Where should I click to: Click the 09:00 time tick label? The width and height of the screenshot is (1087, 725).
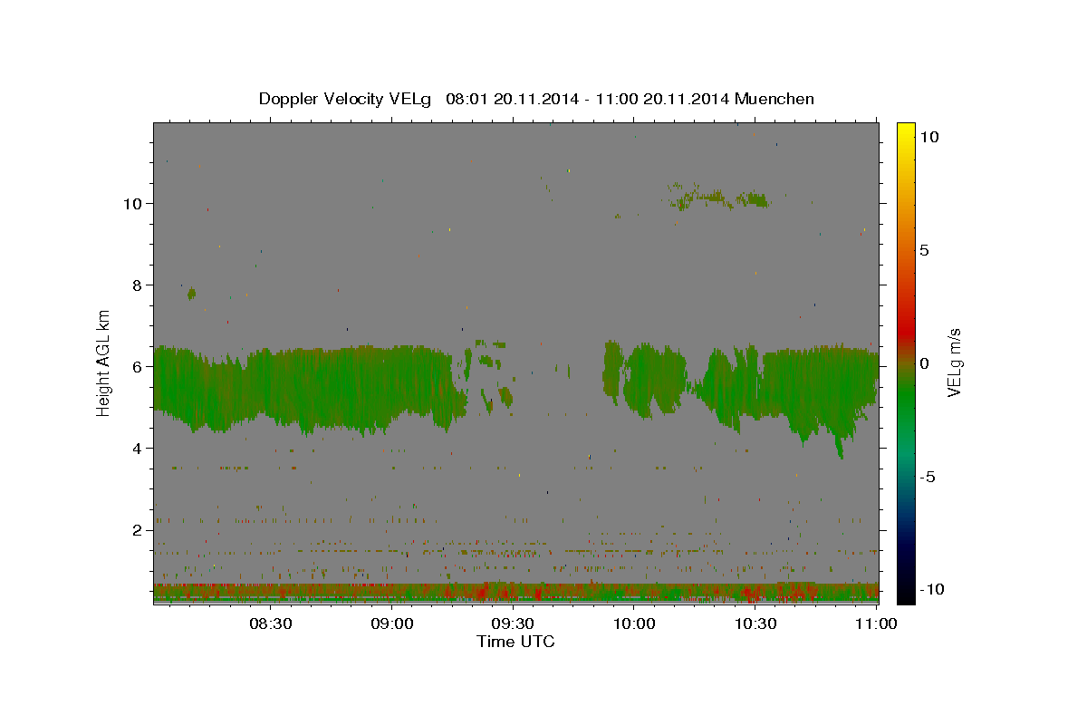tap(392, 623)
